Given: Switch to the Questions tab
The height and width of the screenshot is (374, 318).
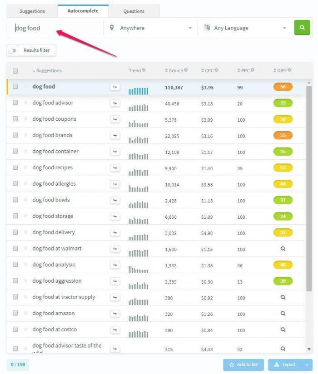Looking at the screenshot, I should point(134,11).
